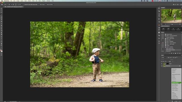Select the Crop tool
The height and width of the screenshot is (102, 182).
tap(1, 16)
